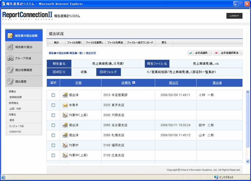Click the 売上実績見通し(3月度) report name
The image size is (251, 181).
click(x=108, y=64)
